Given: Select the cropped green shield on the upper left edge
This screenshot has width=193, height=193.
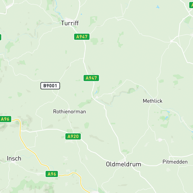Looking at the screenshot, I should tap(1, 37).
